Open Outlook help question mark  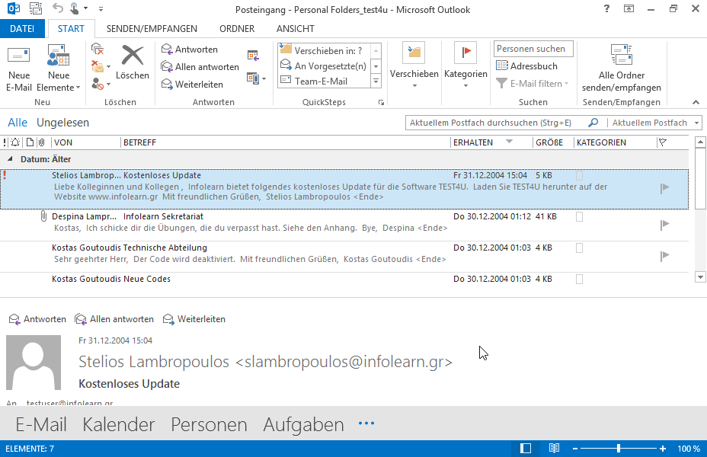[606, 8]
